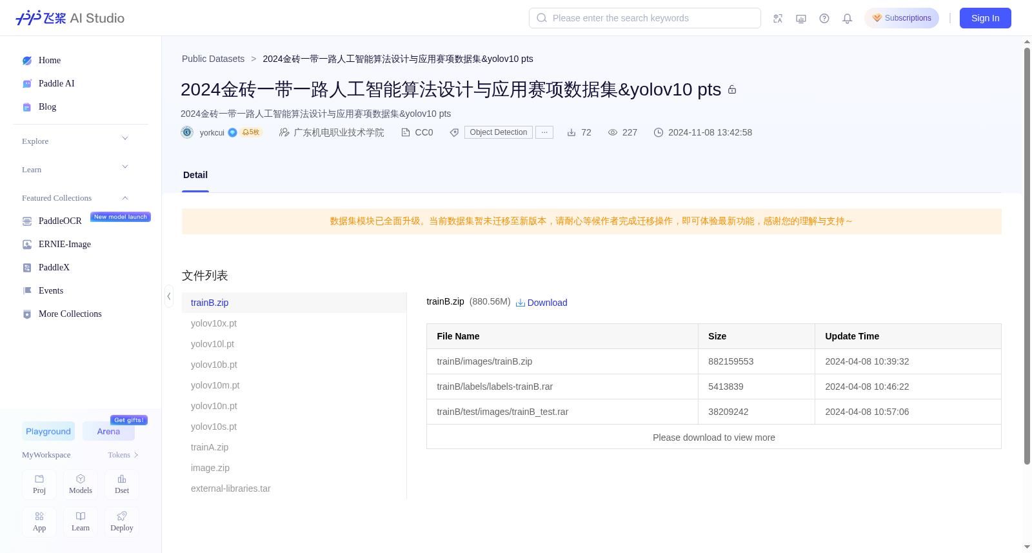This screenshot has width=1032, height=553.
Task: Click the search magnifier icon
Action: click(x=542, y=18)
